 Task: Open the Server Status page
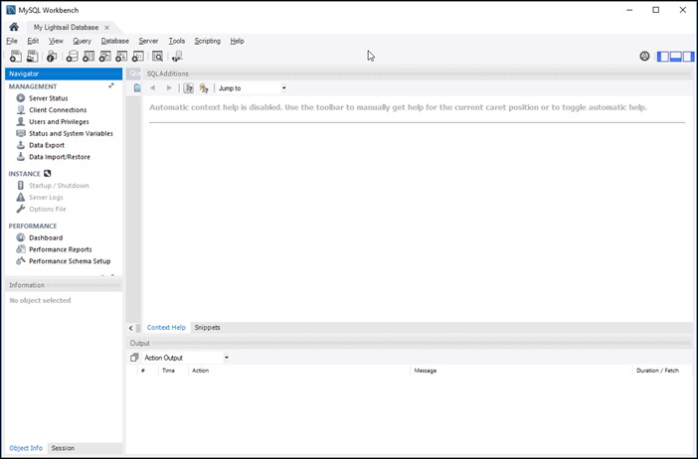tap(48, 98)
